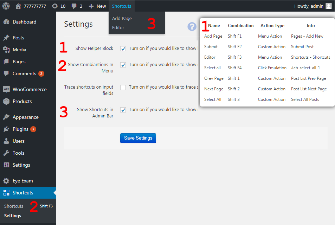Click the admin avatar thumbnail
Viewport: 335px width, 225px height.
click(x=329, y=6)
